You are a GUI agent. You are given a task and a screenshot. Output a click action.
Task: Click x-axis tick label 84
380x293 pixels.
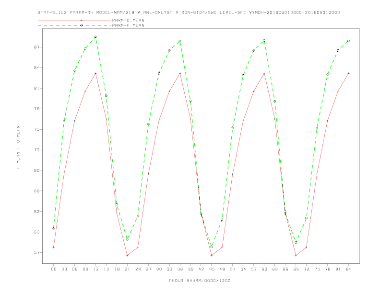[x=349, y=269]
